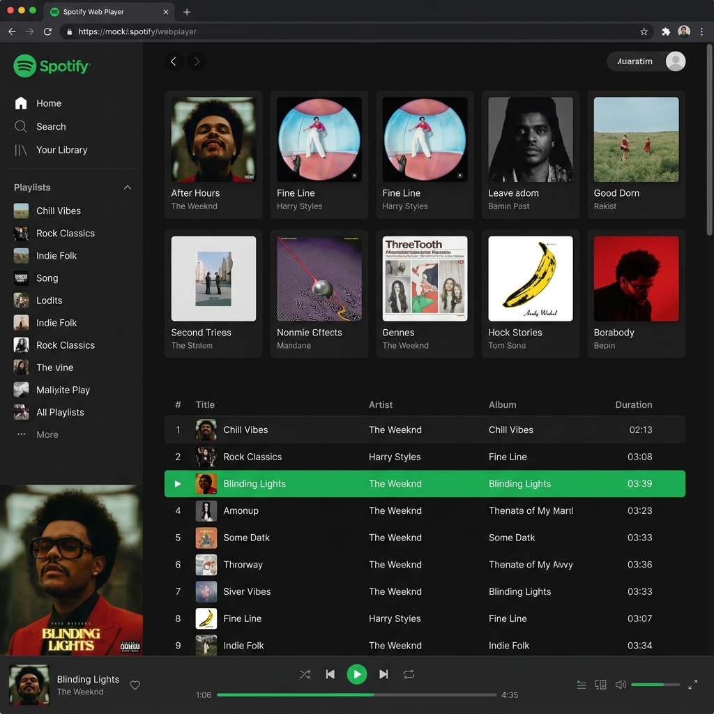
Task: Adjust the volume slider
Action: (655, 685)
